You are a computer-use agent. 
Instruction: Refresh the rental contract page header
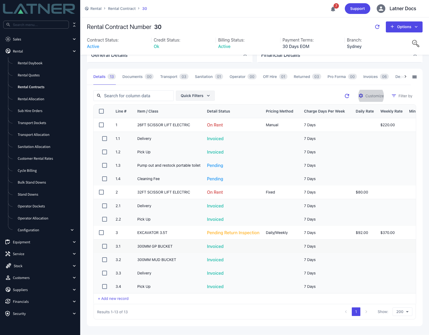(x=377, y=27)
